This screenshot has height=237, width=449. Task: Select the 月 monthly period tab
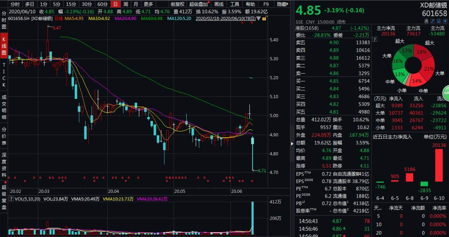(x=136, y=4)
